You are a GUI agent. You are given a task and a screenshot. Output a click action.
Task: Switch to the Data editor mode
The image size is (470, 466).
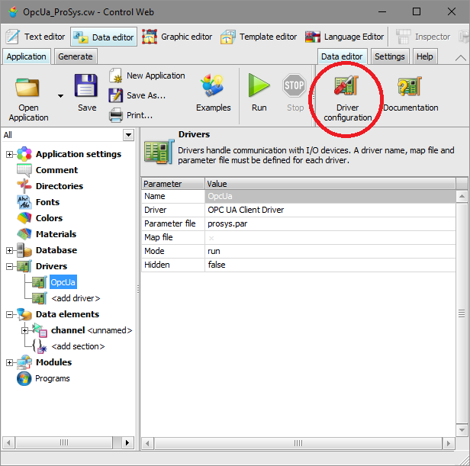104,37
